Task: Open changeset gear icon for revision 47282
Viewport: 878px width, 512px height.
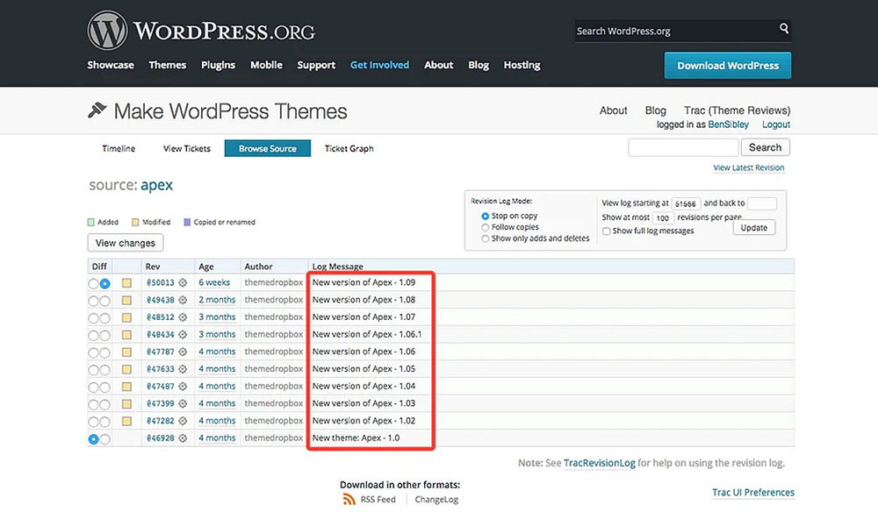Action: 183,421
